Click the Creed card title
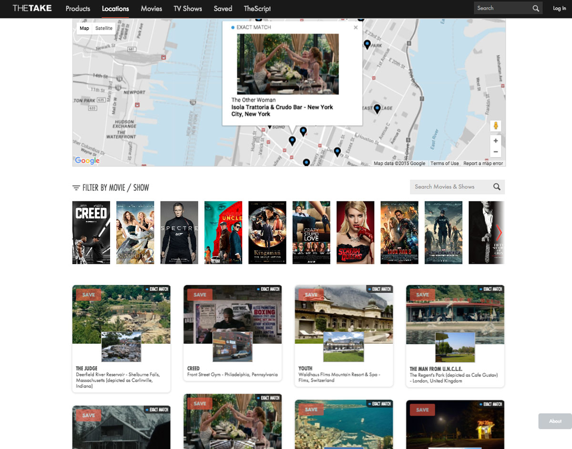 pos(194,369)
